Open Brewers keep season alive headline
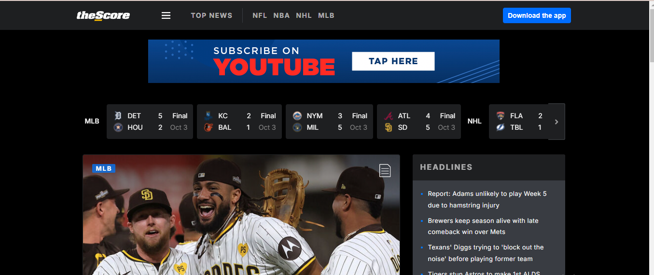Screen dimensions: 654x275 (x=483, y=226)
